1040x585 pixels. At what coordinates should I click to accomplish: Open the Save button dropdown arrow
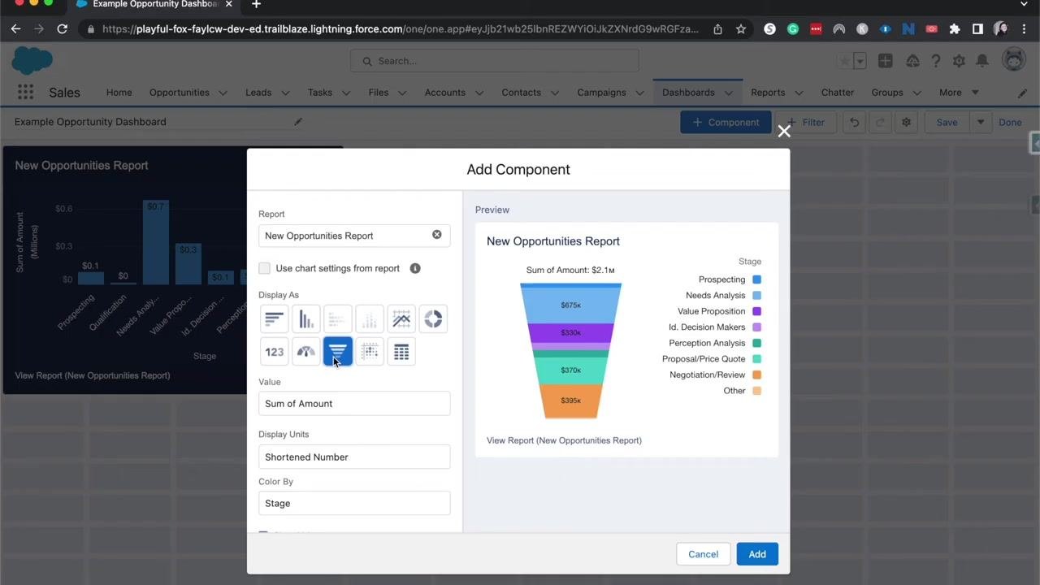(981, 123)
